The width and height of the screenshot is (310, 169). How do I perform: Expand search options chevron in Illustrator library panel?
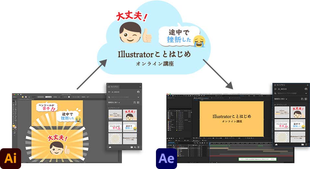[138, 97]
